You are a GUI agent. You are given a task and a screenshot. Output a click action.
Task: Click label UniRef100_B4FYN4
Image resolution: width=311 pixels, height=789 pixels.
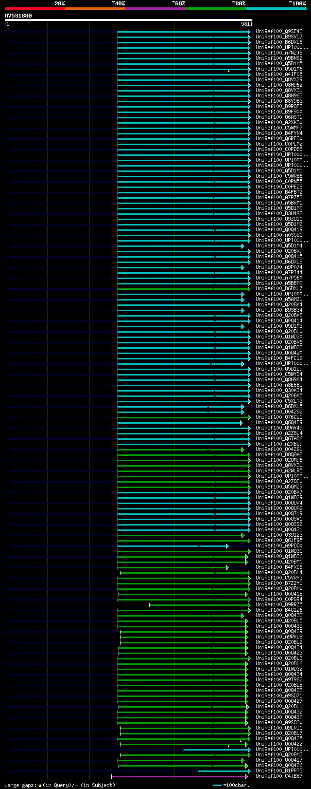(x=279, y=133)
